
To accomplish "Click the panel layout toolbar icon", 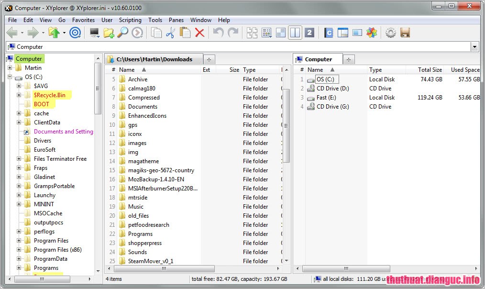I will point(343,33).
